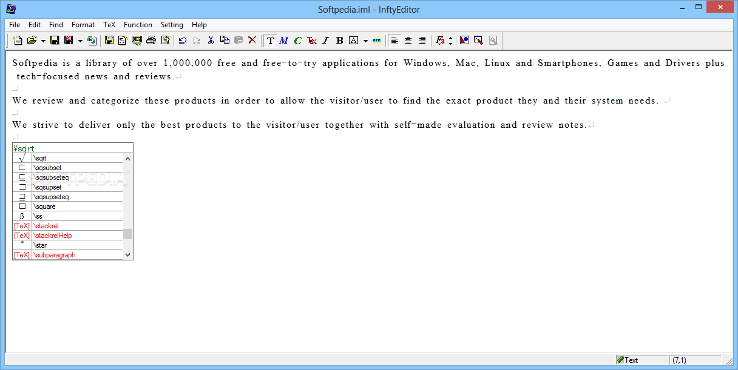Create a new document with the New icon

pyautogui.click(x=18, y=41)
